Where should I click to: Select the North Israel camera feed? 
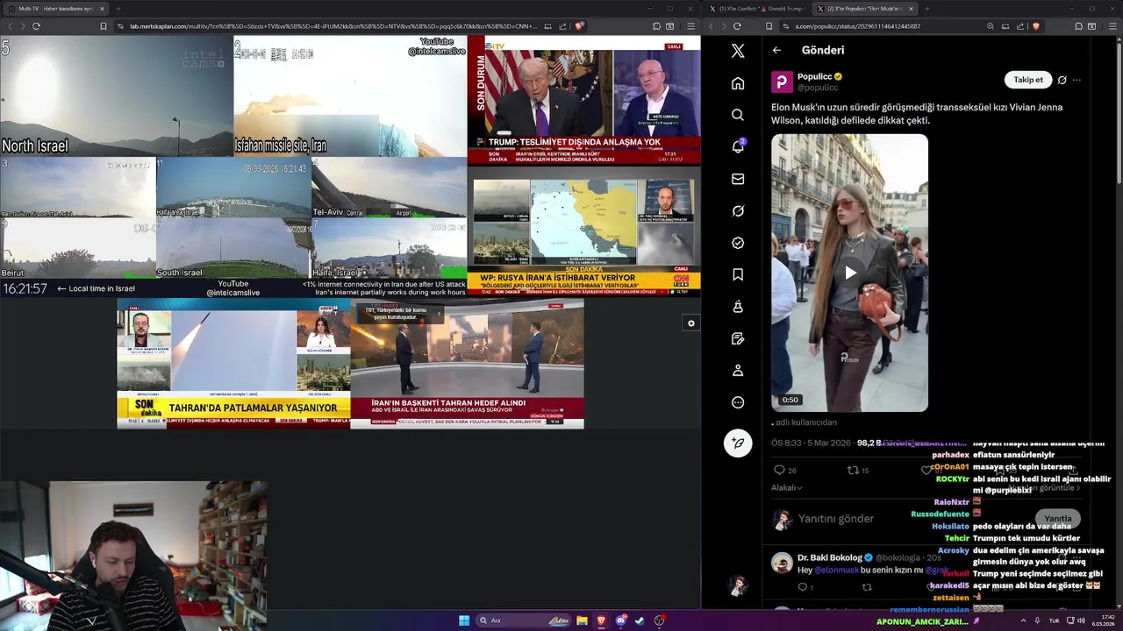pos(117,96)
